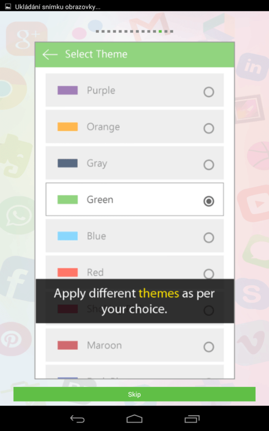This screenshot has width=269, height=431.
Task: Click the Skip button
Action: [134, 394]
